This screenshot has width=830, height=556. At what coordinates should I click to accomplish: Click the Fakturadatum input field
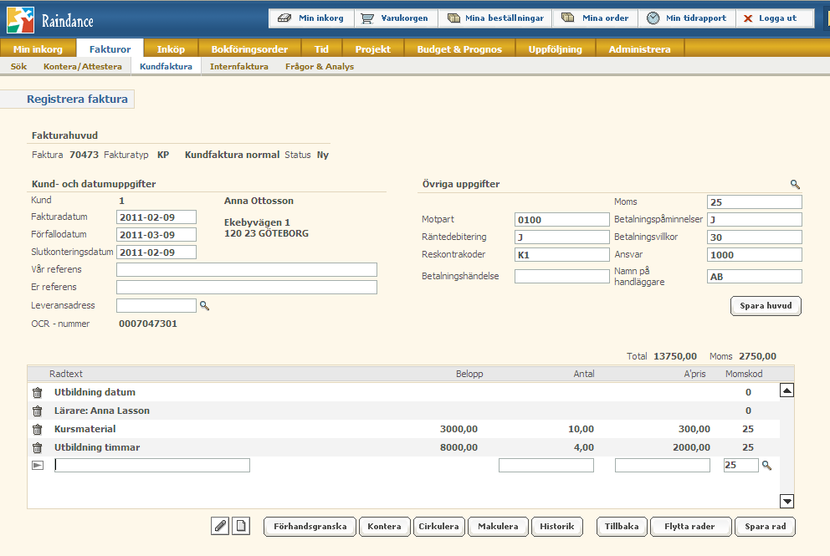coord(156,217)
